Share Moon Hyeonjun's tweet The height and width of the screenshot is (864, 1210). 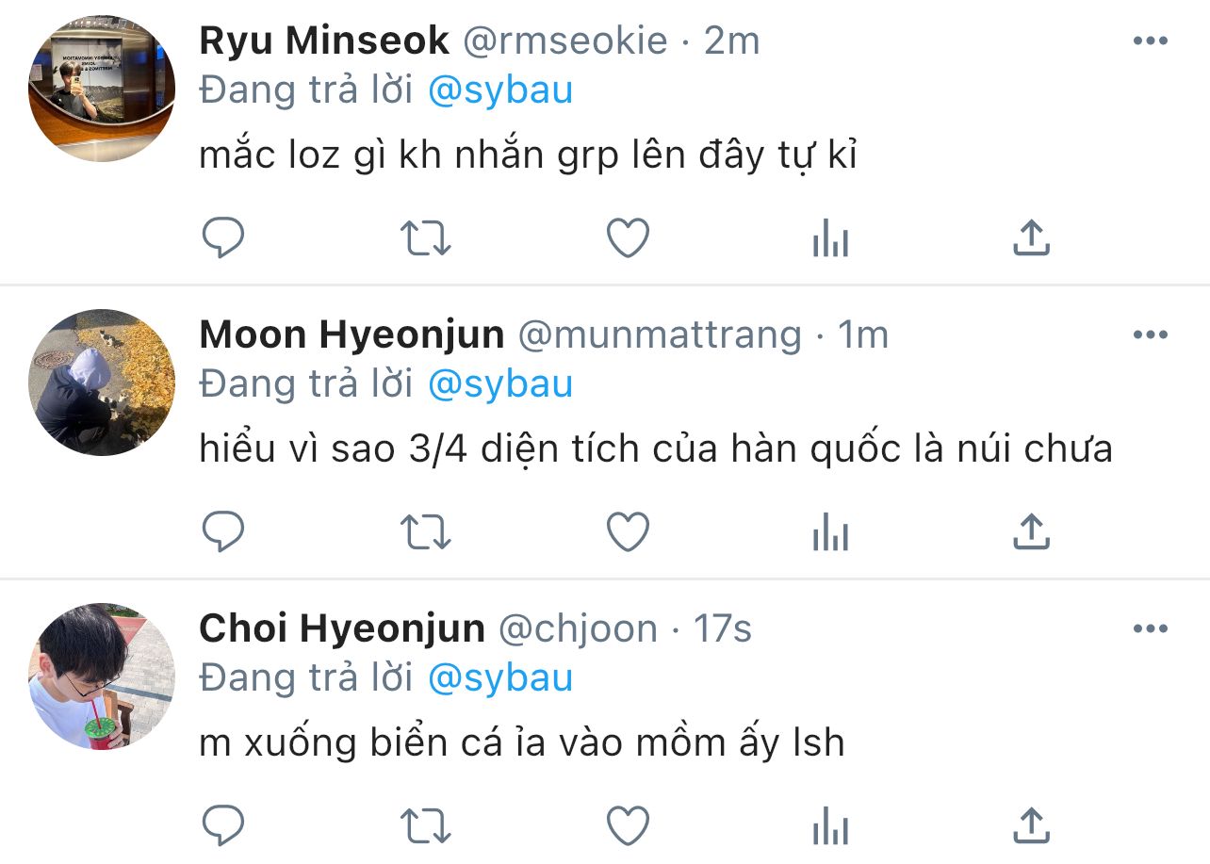point(1031,533)
